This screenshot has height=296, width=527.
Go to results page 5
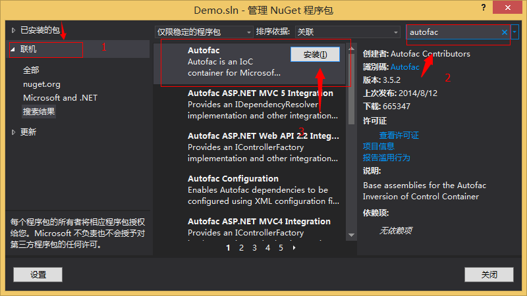click(x=281, y=248)
